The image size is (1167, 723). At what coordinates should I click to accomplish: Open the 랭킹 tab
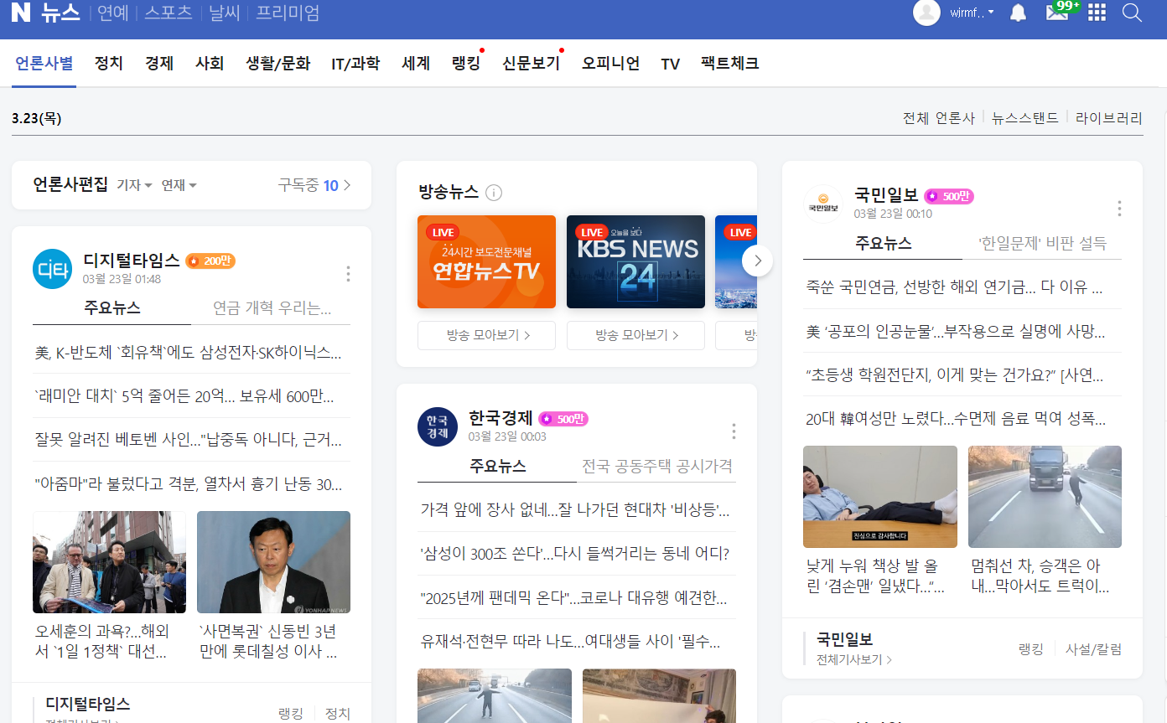pos(466,63)
